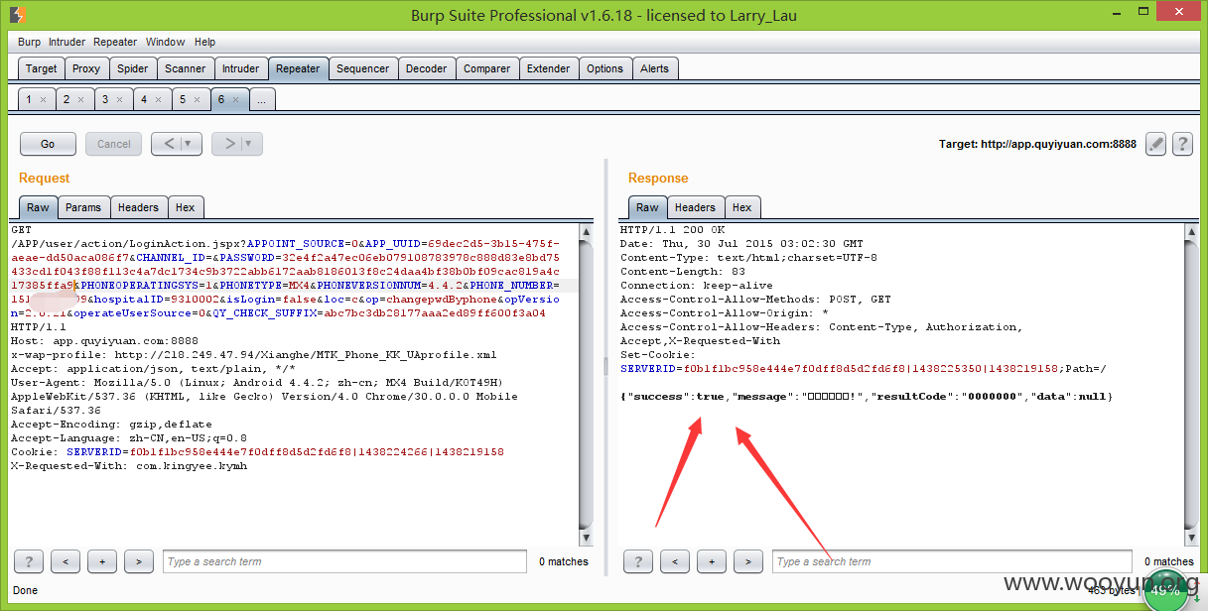Open the Burp menu
The width and height of the screenshot is (1208, 611).
point(30,43)
